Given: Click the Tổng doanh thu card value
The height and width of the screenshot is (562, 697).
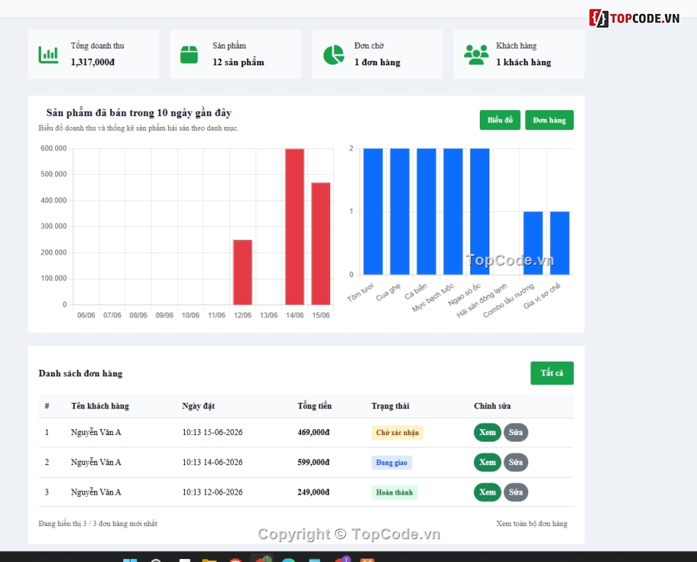Looking at the screenshot, I should point(92,62).
